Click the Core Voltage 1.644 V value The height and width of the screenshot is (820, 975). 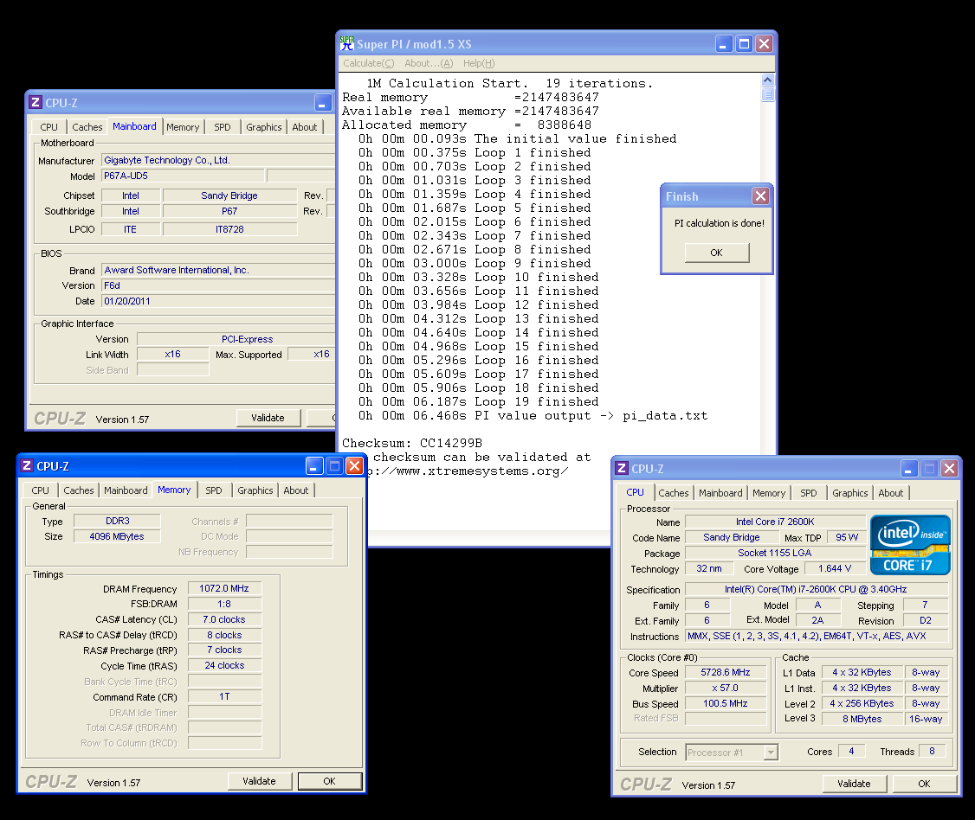coord(835,568)
